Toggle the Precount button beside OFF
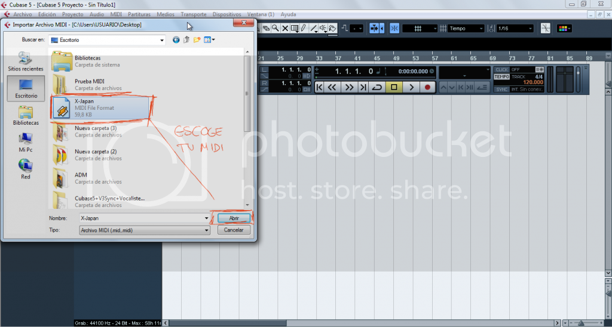Viewport: 612px width, 327px height. click(540, 69)
